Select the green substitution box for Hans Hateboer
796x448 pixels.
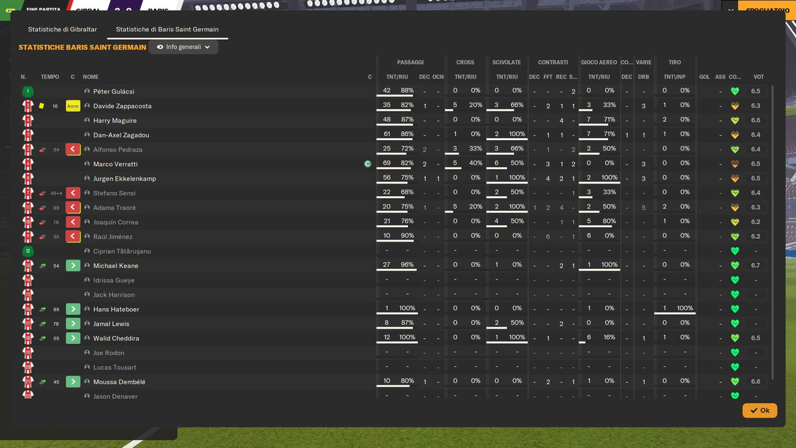point(73,309)
